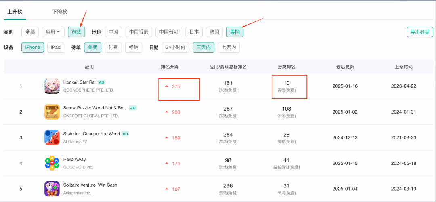Select the 全部 category filter

(30, 32)
